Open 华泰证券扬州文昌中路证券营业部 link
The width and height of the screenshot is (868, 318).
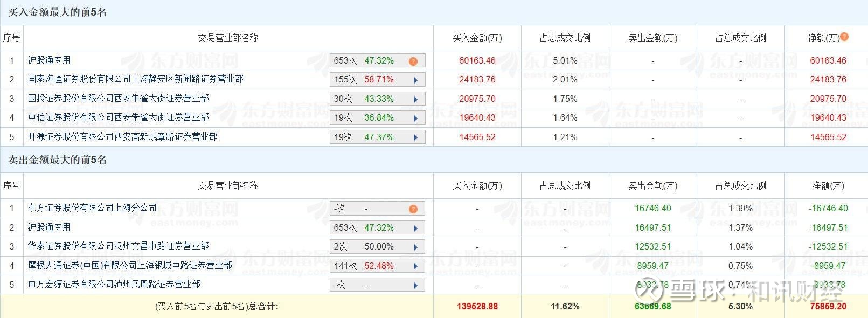(119, 246)
